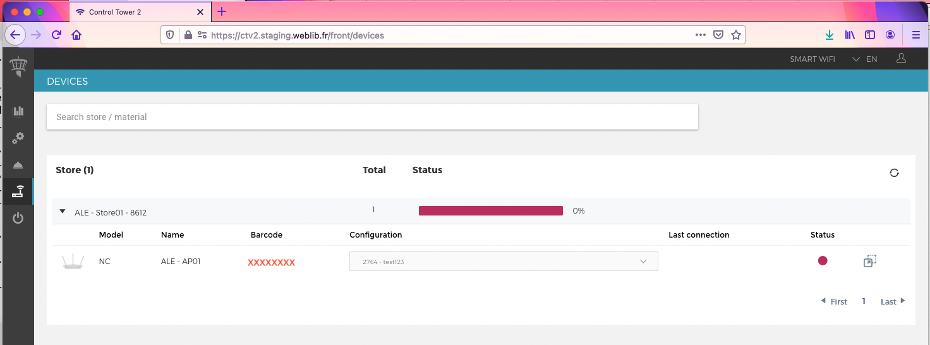Viewport: 930px width, 345px height.
Task: Collapse the ALE - Store01 - 8612 row
Action: pos(63,212)
